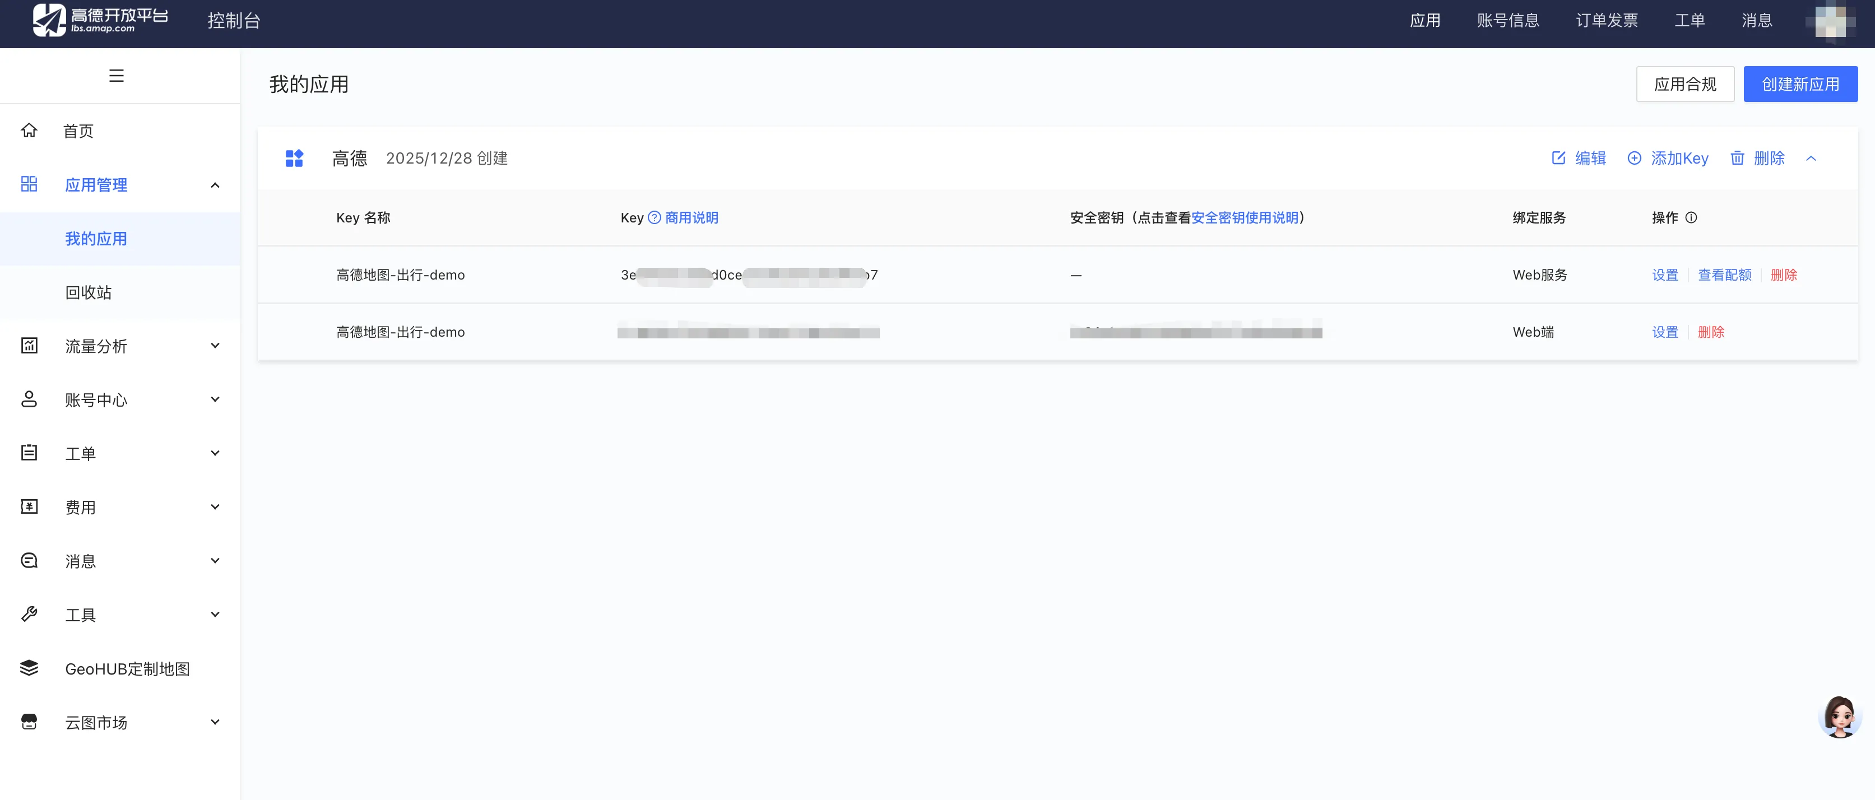Click the question mark icon next to Key
This screenshot has width=1875, height=800.
(x=655, y=218)
